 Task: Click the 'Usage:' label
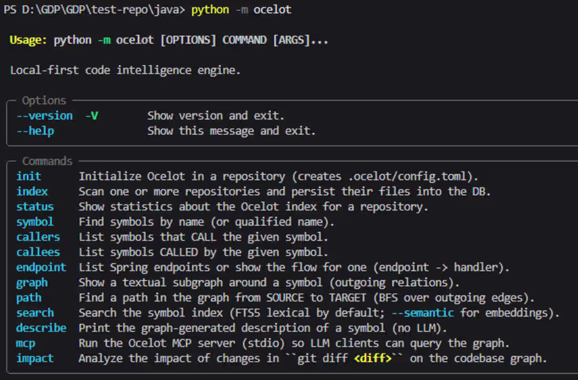(x=28, y=40)
